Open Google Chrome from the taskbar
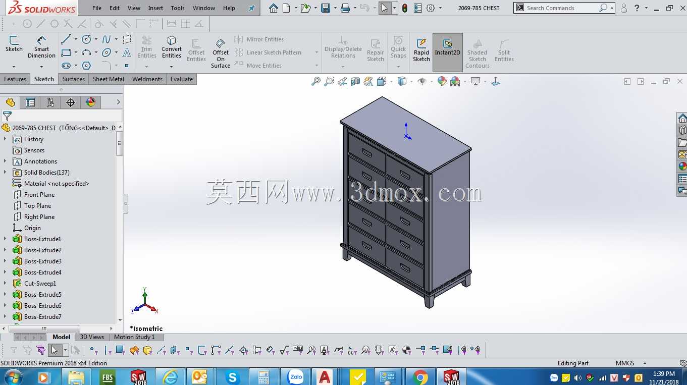The height and width of the screenshot is (385, 687). (x=420, y=377)
